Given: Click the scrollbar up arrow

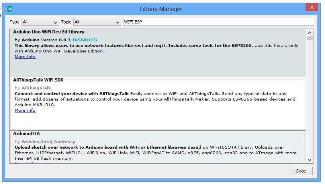Looking at the screenshot, I should (309, 33).
